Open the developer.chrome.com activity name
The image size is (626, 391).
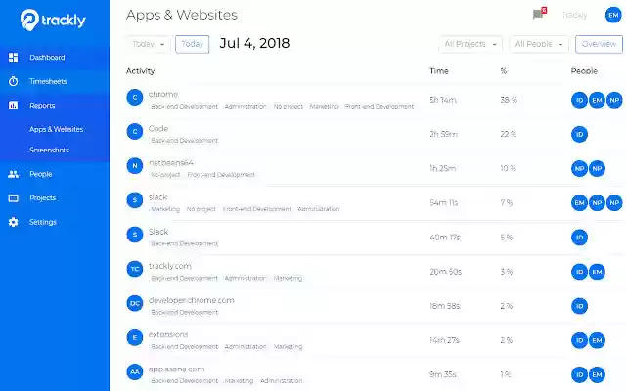pos(192,300)
